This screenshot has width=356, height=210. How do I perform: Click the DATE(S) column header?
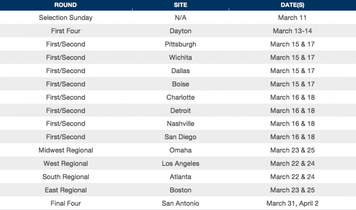click(292, 5)
